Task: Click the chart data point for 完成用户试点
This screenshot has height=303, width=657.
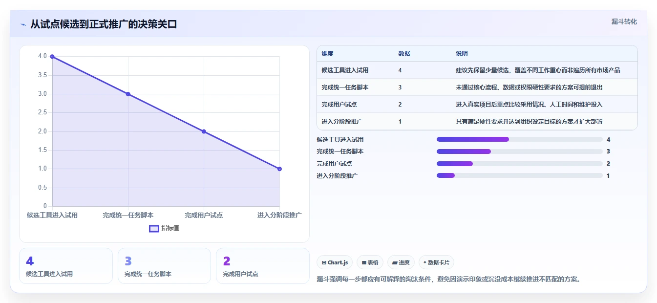Action: point(204,131)
